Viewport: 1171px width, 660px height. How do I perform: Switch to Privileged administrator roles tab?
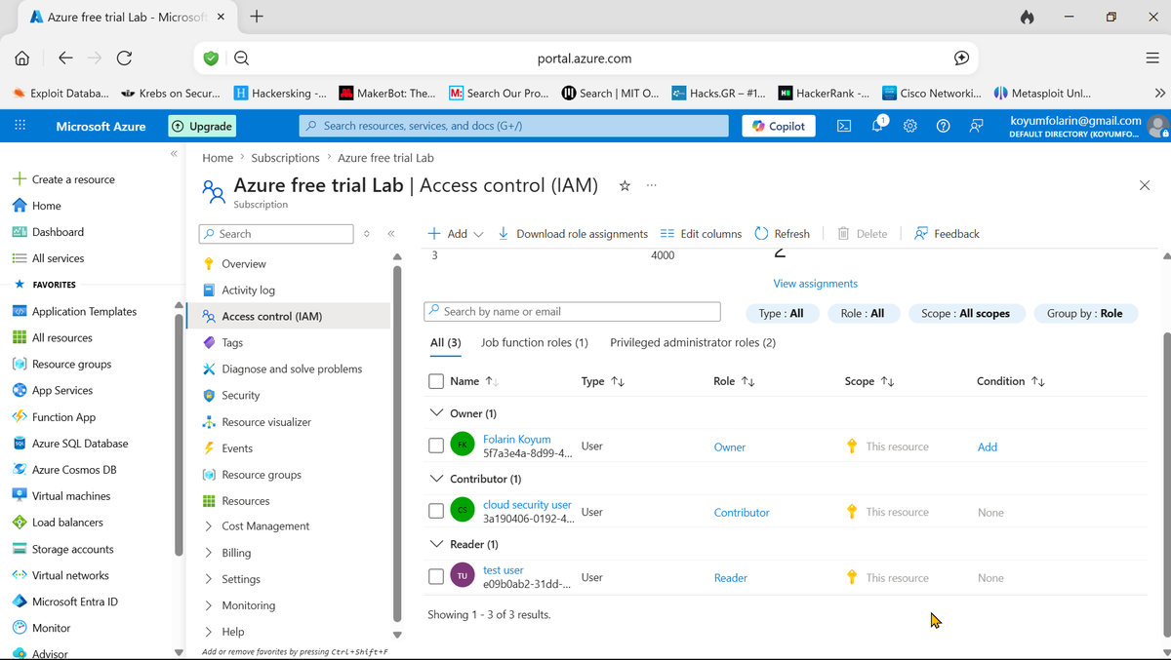[x=693, y=343]
